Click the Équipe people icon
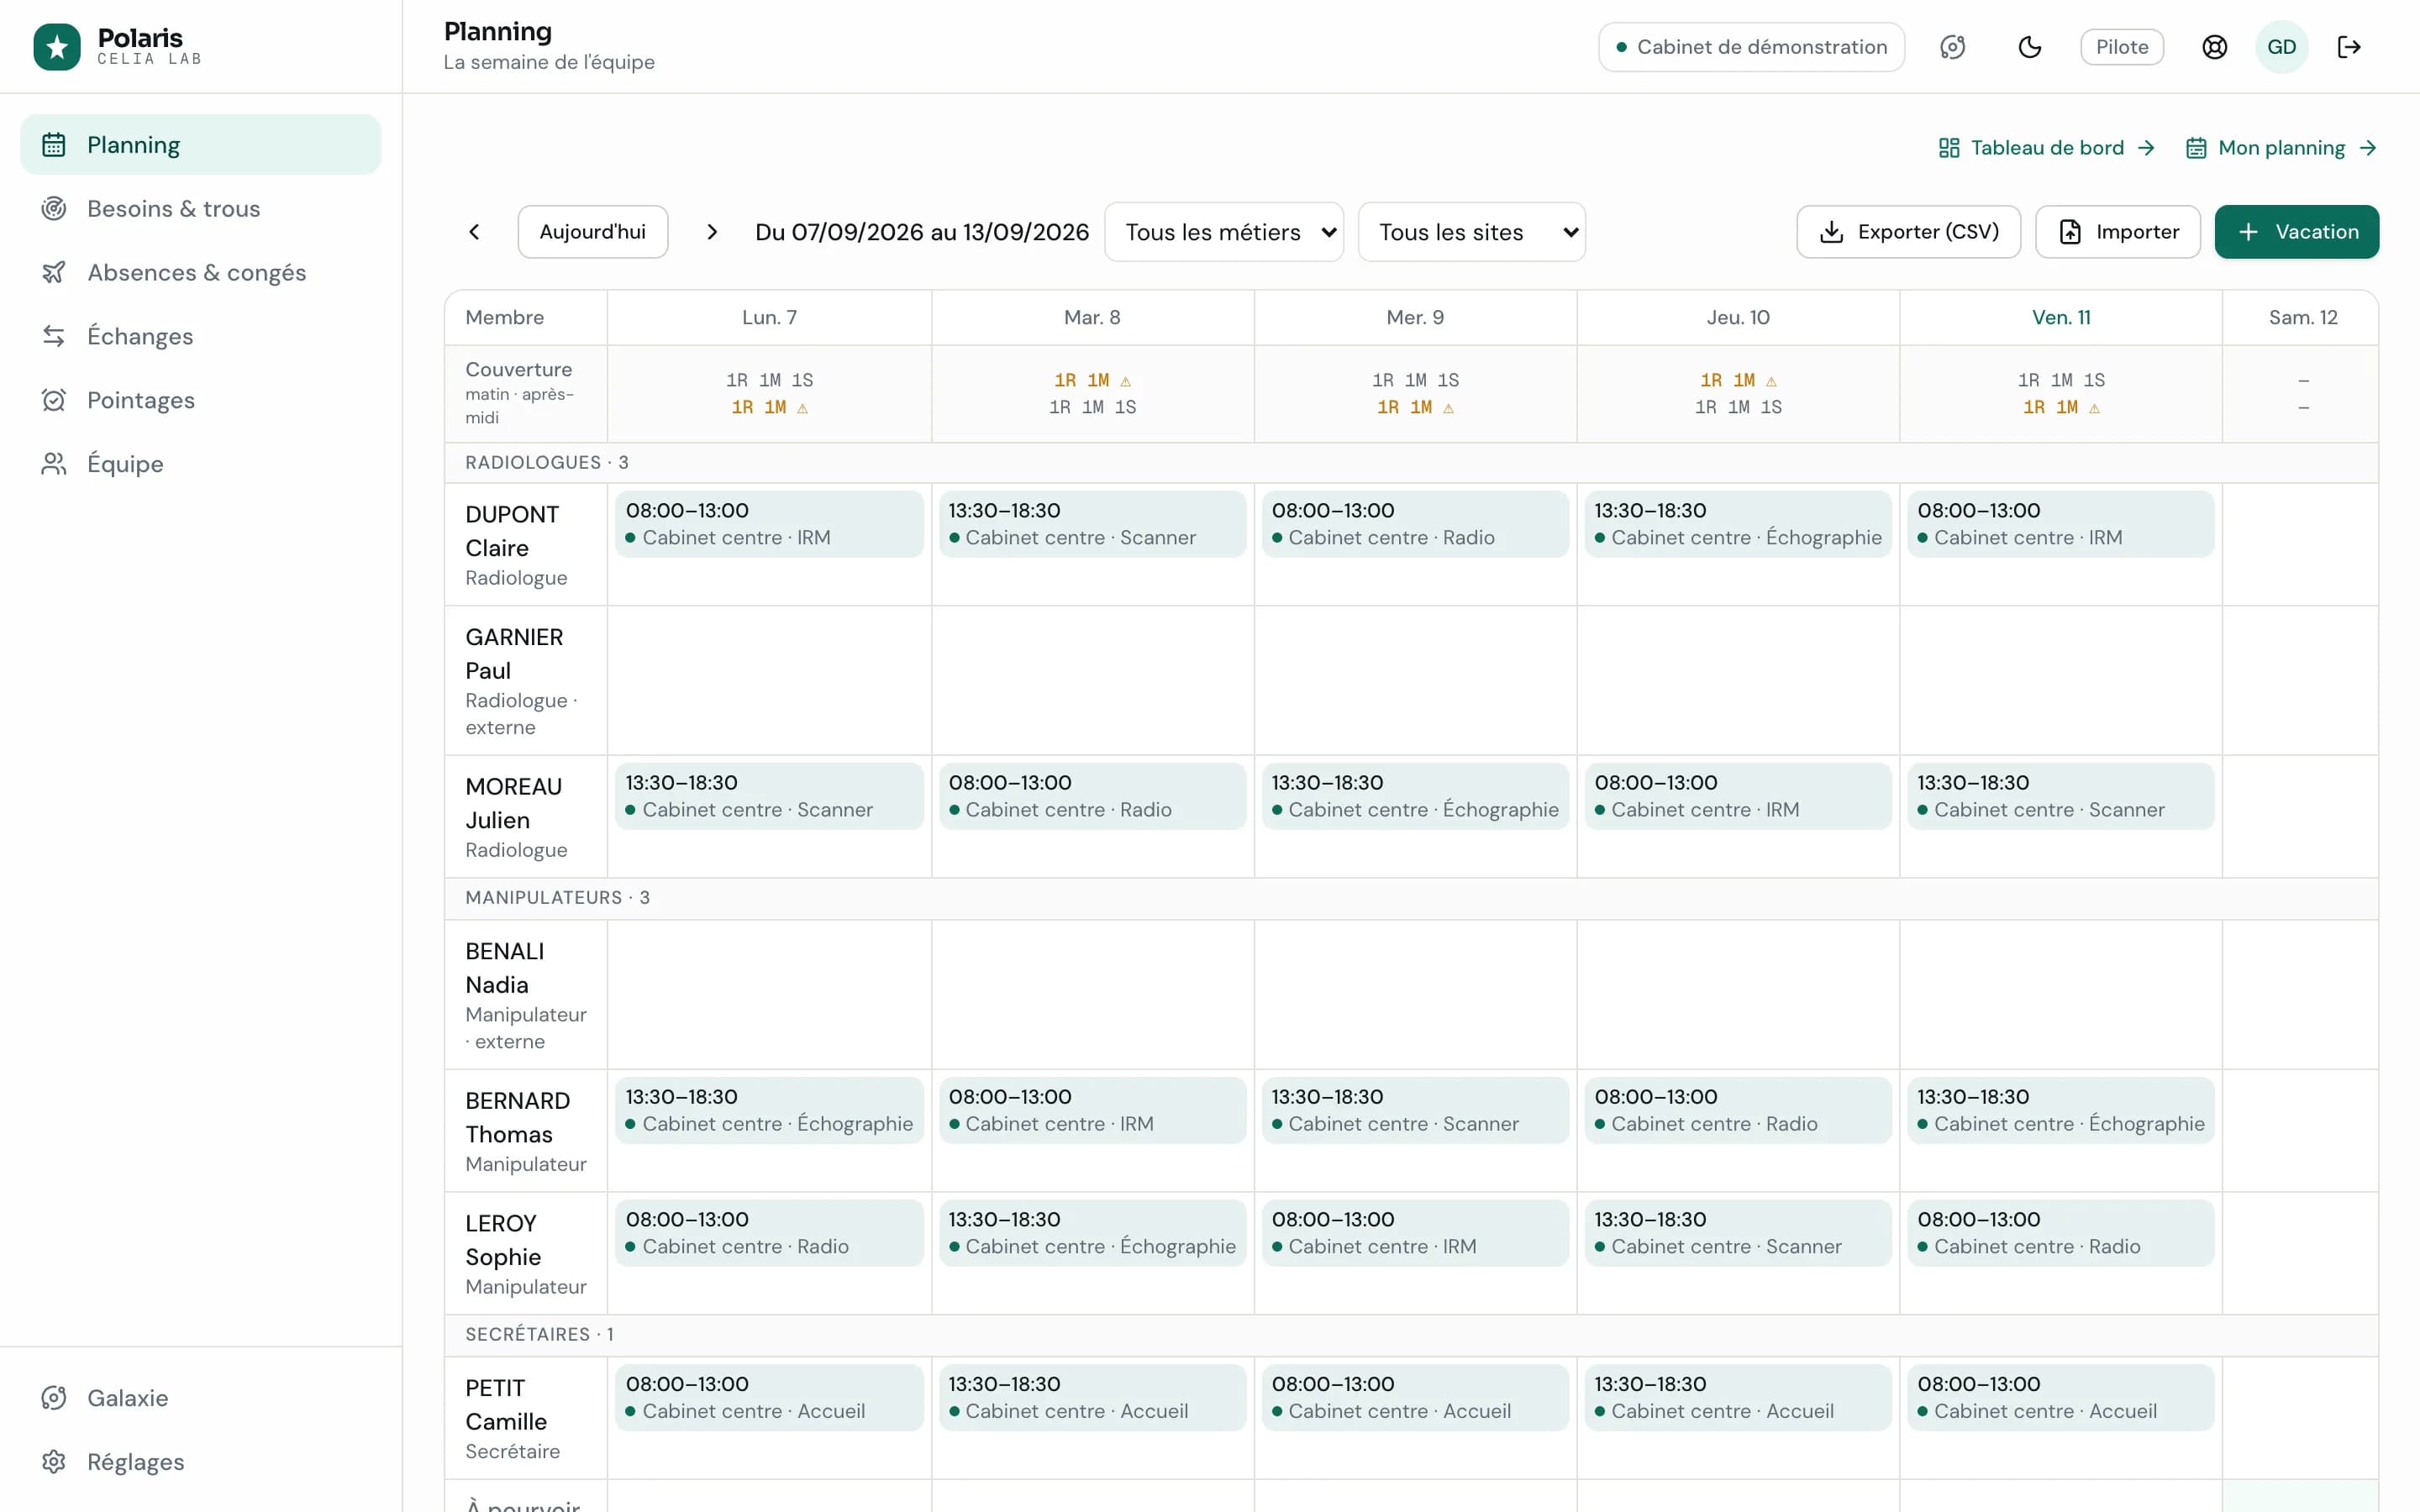The image size is (2420, 1512). (x=54, y=464)
